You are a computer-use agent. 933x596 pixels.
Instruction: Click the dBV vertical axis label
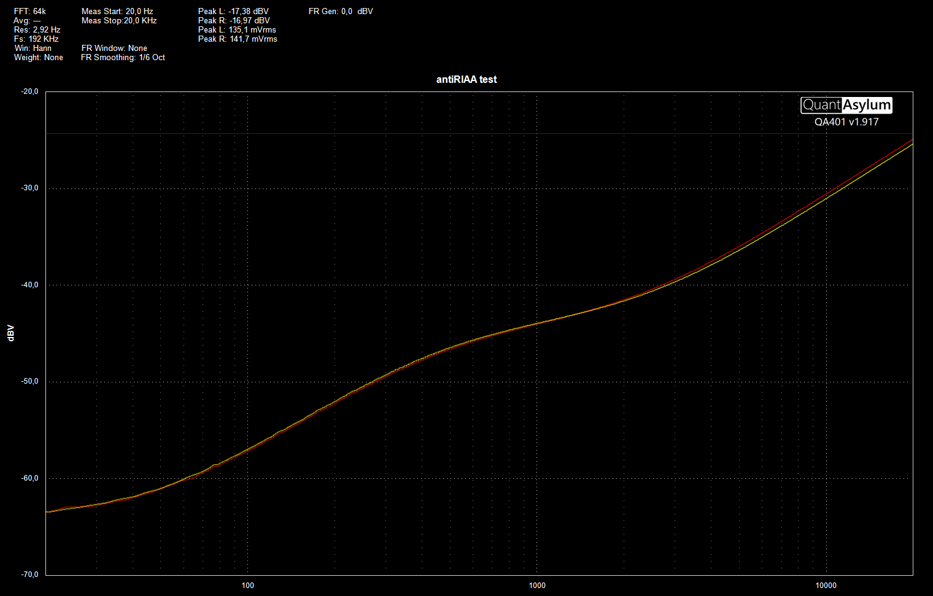10,333
